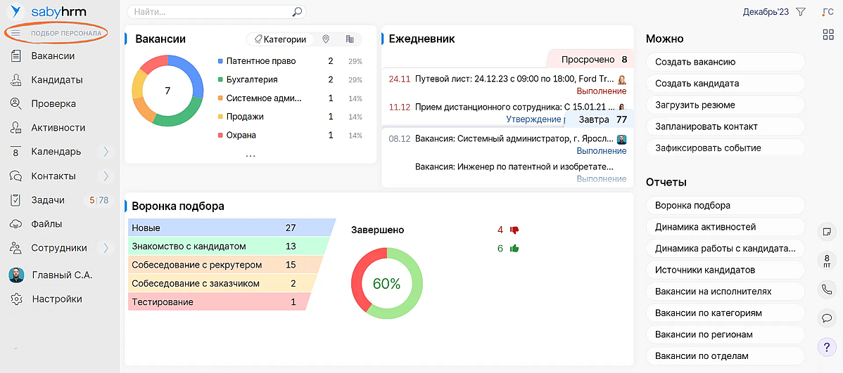Open the widgets grid icon
The width and height of the screenshot is (843, 373).
point(828,35)
